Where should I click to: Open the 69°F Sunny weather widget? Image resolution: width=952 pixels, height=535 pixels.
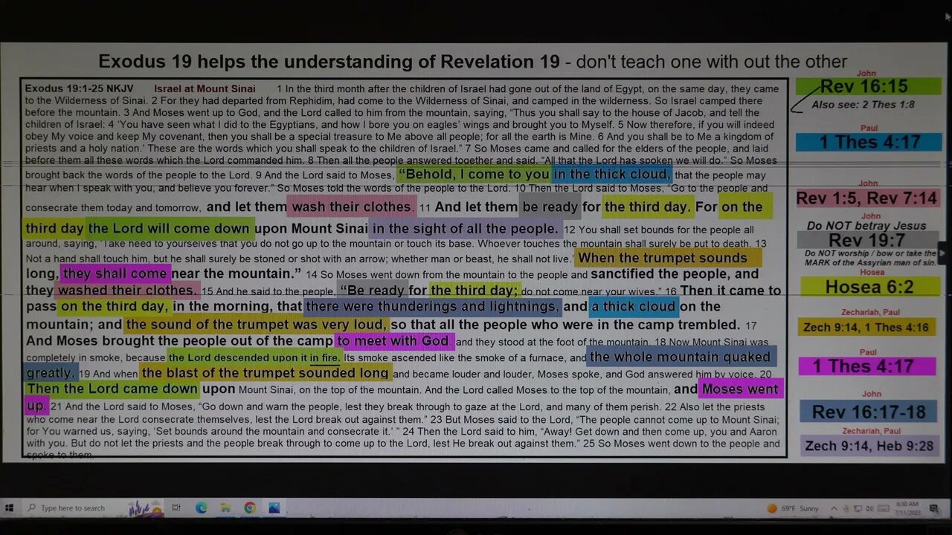(x=794, y=509)
